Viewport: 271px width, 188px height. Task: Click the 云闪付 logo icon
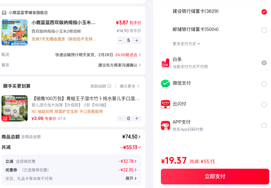165,104
